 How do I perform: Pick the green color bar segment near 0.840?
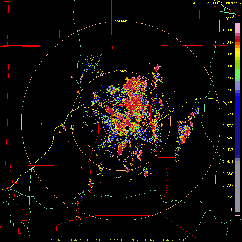pyautogui.click(x=237, y=65)
